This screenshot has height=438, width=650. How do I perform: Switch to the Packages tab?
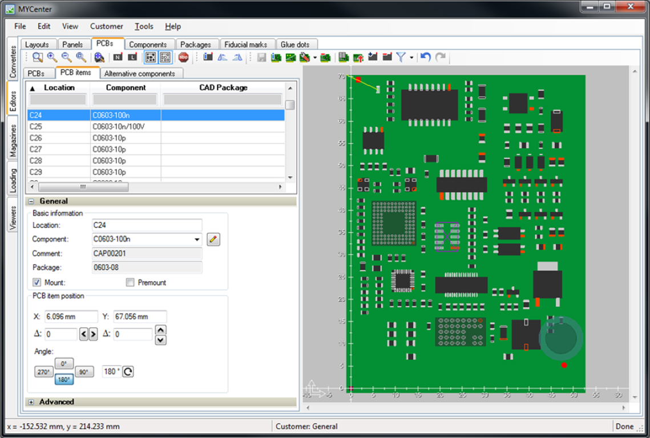196,44
